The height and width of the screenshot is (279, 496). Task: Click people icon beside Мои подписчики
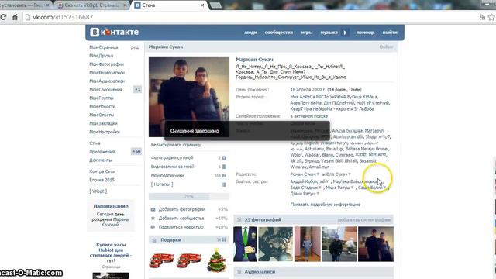pyautogui.click(x=224, y=175)
